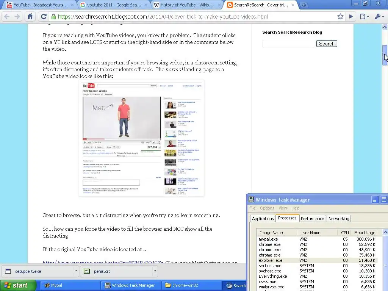Select Windows Task Manager taskbar button
Screen dimensions: 388x291
click(131, 286)
